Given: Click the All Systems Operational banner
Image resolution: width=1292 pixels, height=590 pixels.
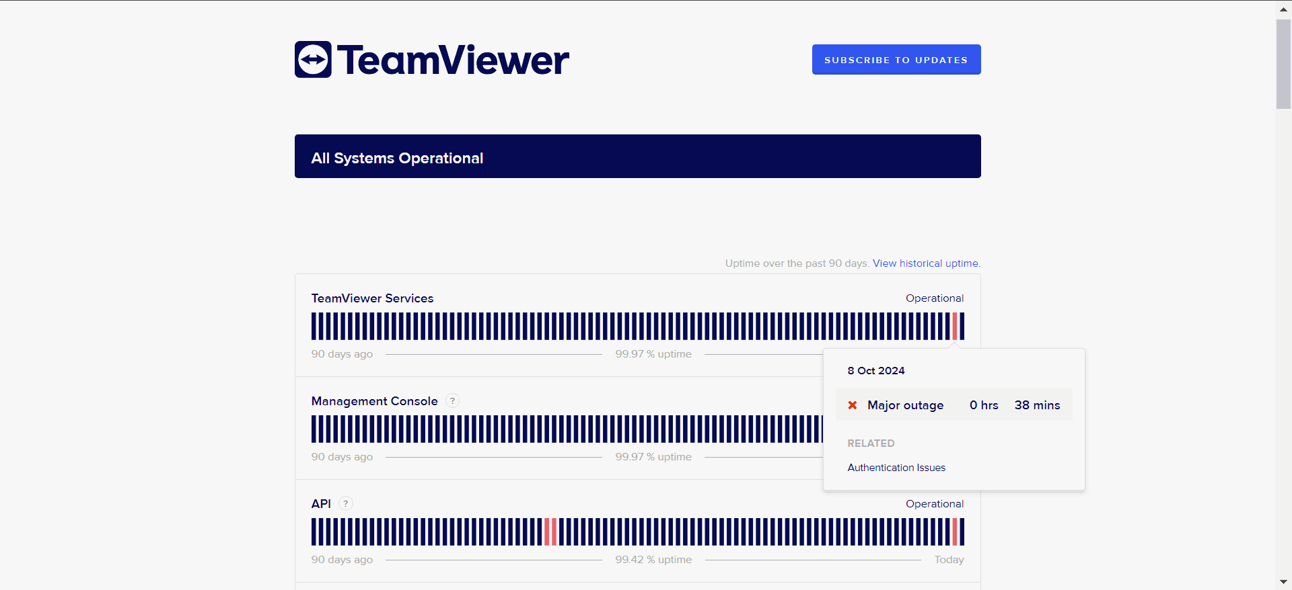Looking at the screenshot, I should coord(638,157).
